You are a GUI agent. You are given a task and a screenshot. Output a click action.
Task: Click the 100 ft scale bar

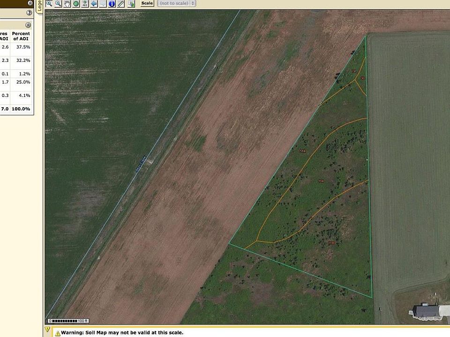click(68, 321)
